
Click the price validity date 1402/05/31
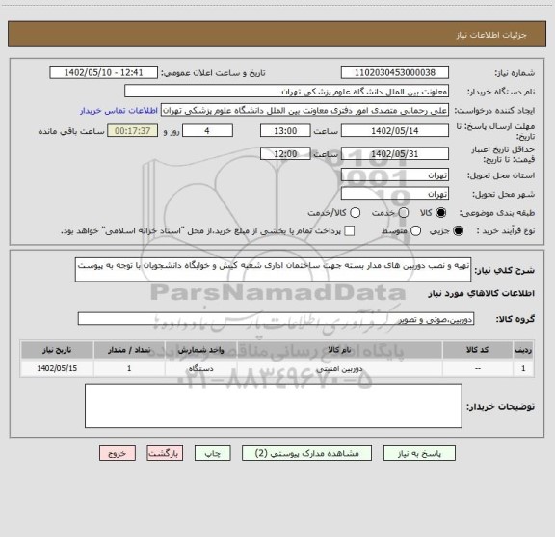[x=395, y=153]
